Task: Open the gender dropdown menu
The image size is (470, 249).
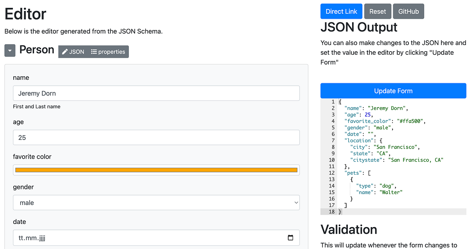Action: (156, 202)
